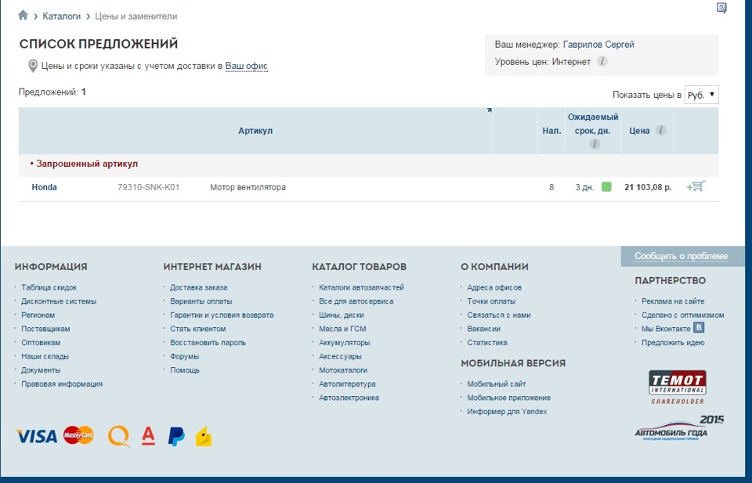This screenshot has width=752, height=483.
Task: Click the Alfa-Bank red A logo
Action: (x=148, y=436)
